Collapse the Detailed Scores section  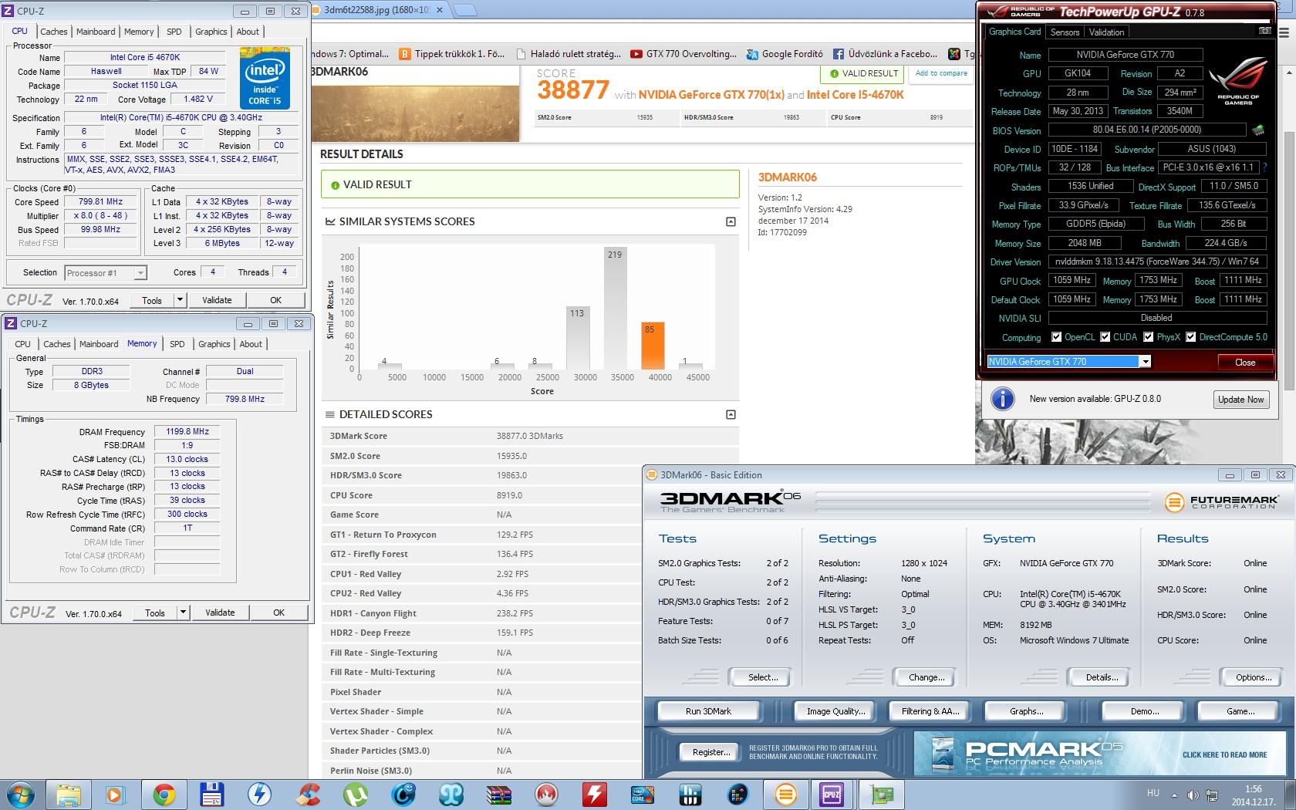click(731, 414)
